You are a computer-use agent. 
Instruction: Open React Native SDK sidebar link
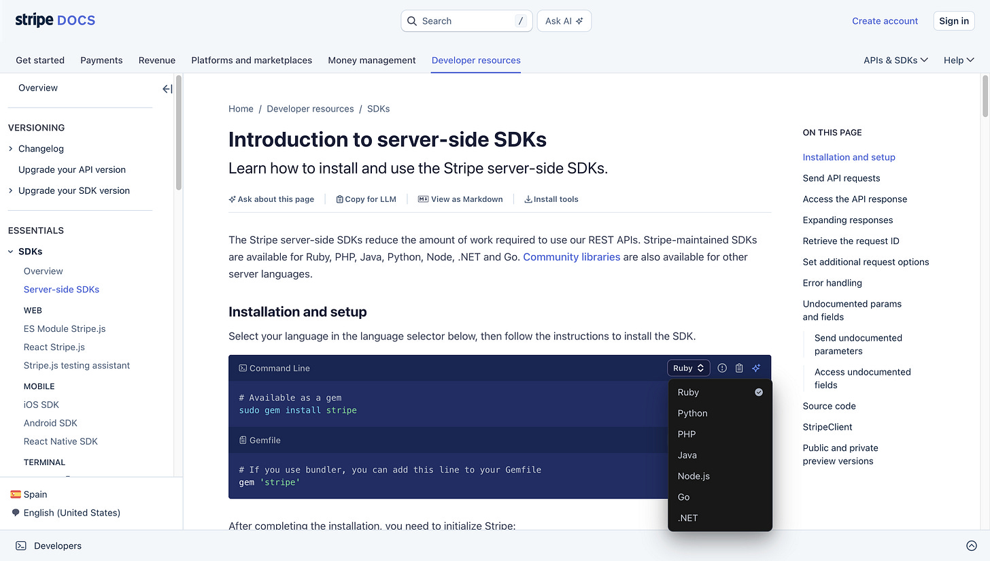61,441
